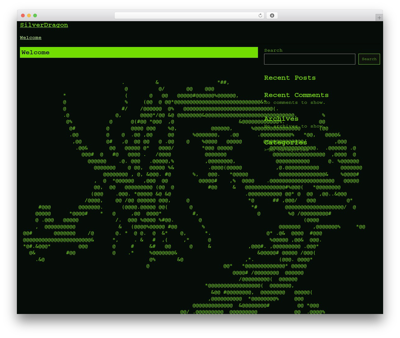Select the Search label above the field

pyautogui.click(x=273, y=51)
